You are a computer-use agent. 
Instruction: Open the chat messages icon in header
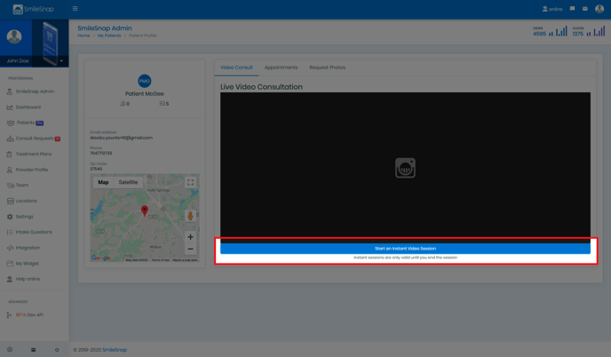(572, 9)
